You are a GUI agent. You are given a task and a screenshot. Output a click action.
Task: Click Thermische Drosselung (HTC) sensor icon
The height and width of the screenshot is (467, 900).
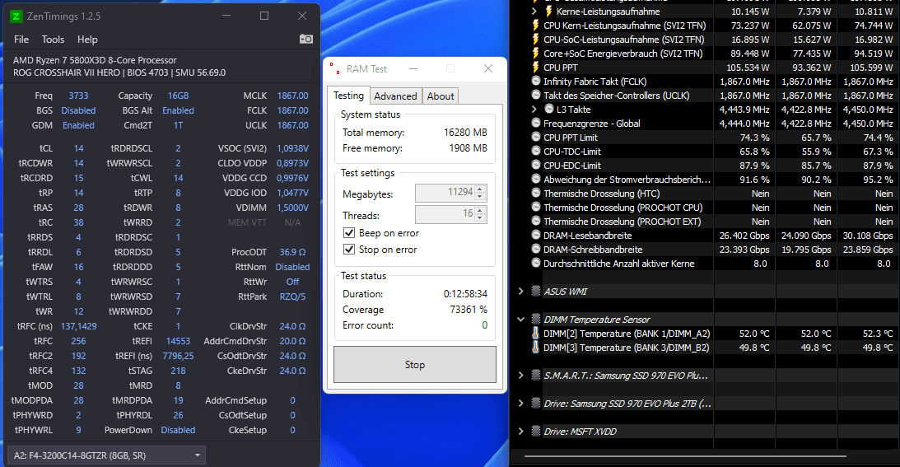pyautogui.click(x=536, y=193)
